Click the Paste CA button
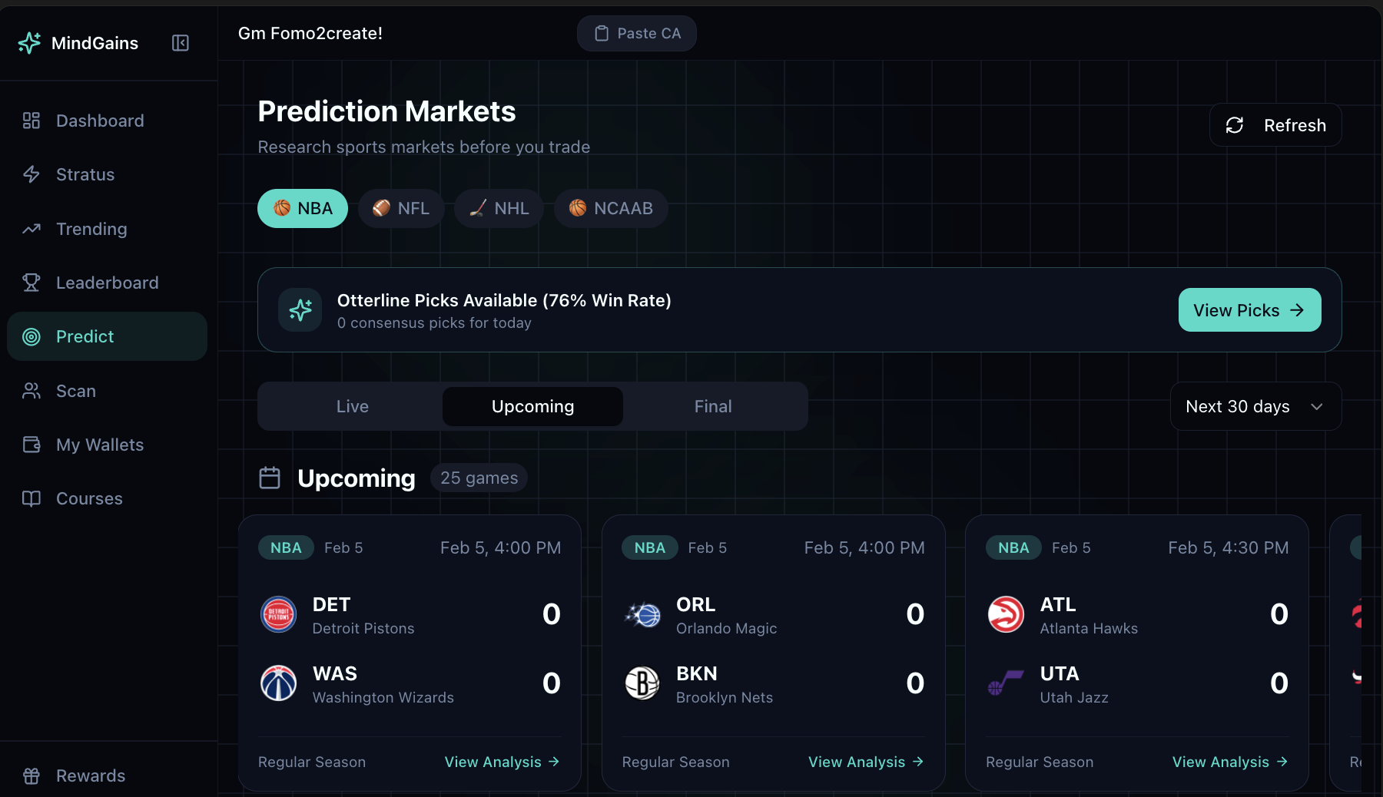The height and width of the screenshot is (797, 1383). pyautogui.click(x=636, y=33)
